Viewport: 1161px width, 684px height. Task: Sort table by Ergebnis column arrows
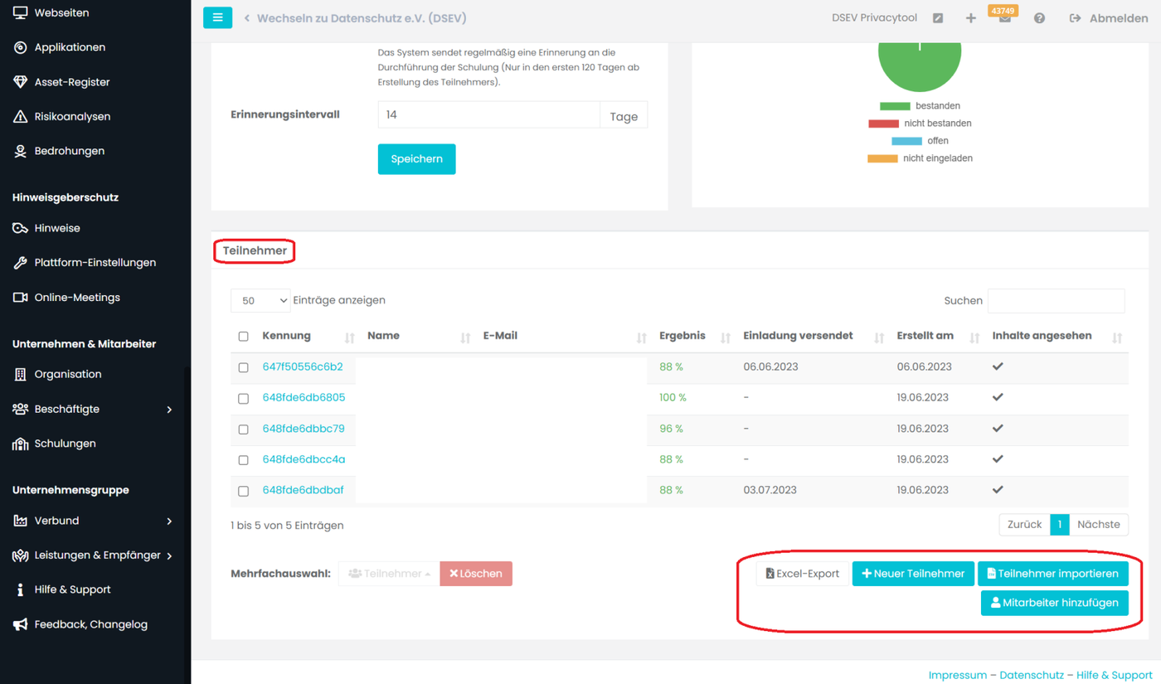coord(726,337)
